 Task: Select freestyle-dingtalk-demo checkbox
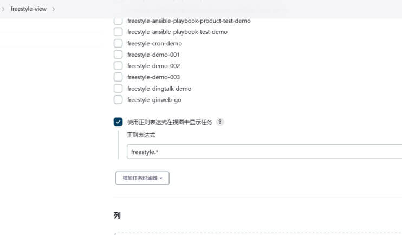pos(118,89)
